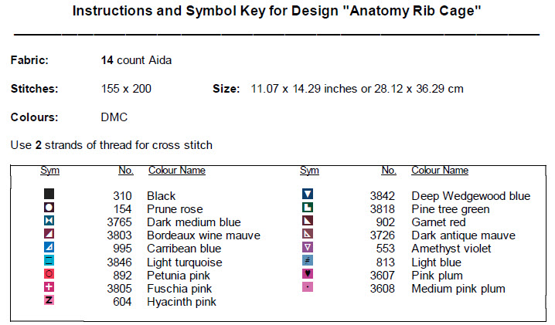Select the Deep Wedgewood blue symbol
This screenshot has width=555, height=325.
click(x=308, y=195)
